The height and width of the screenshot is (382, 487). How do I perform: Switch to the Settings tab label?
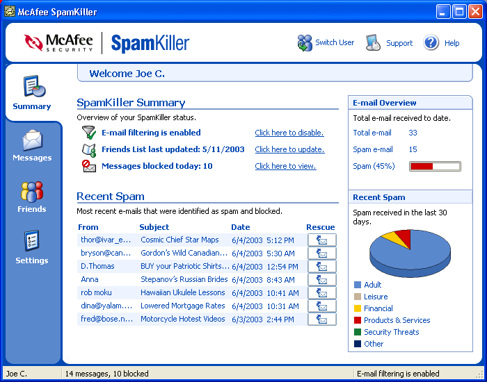(x=32, y=260)
